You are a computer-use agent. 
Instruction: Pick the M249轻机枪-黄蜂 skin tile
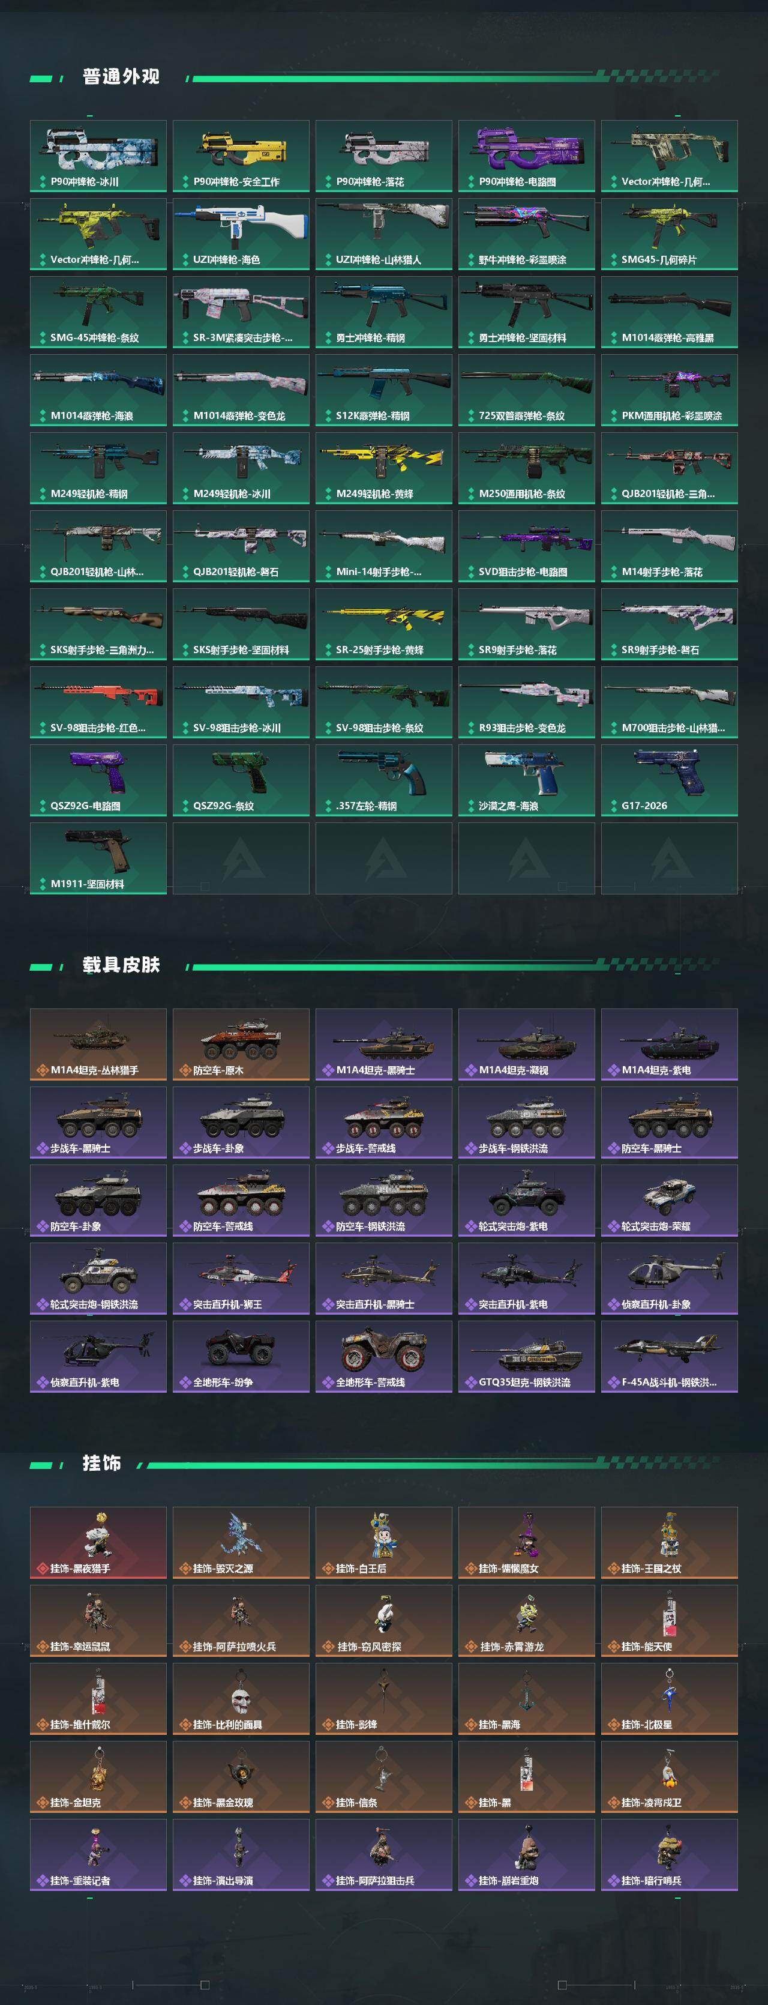[383, 468]
